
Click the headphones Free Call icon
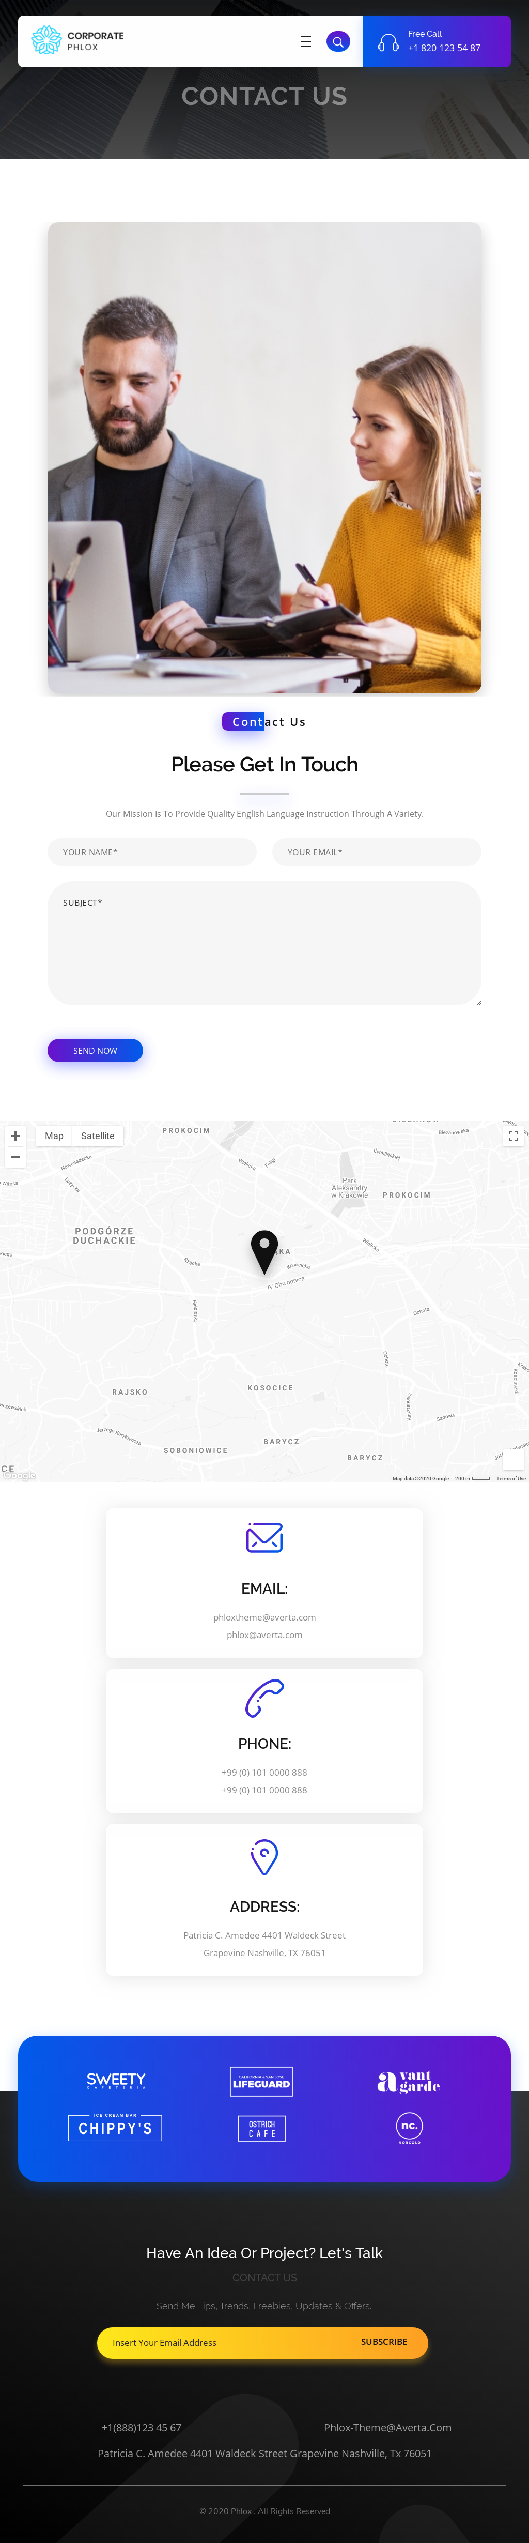pyautogui.click(x=389, y=42)
